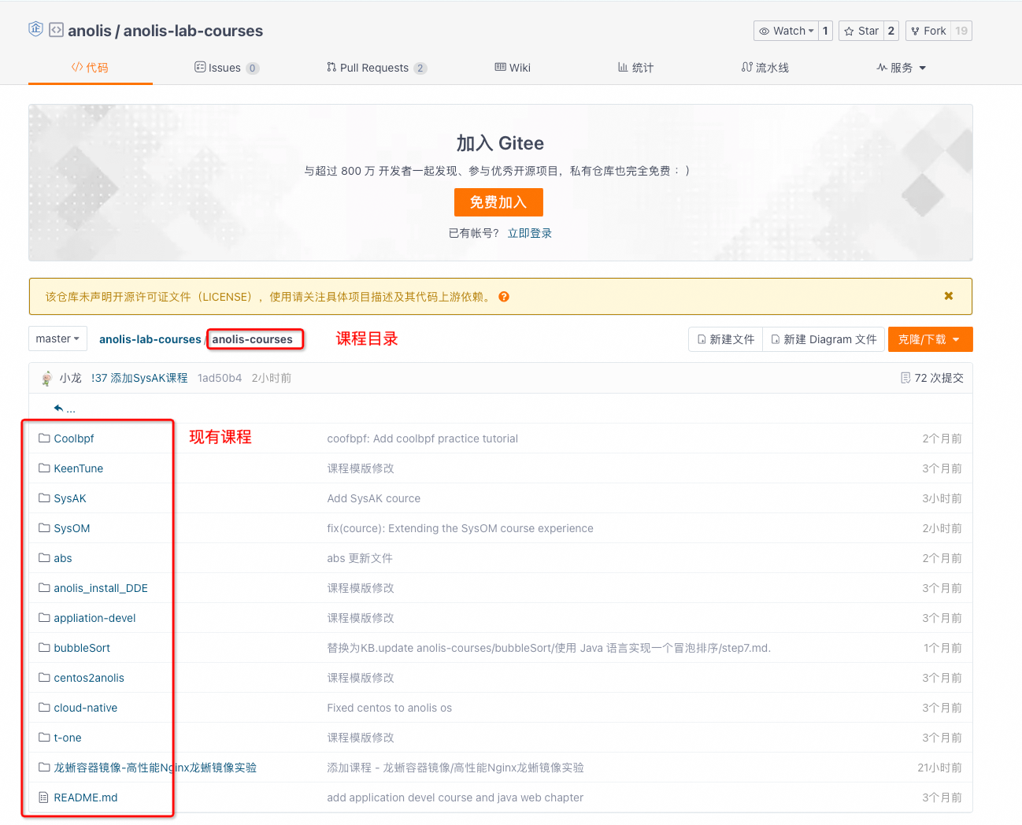Open the 统计 tab
This screenshot has height=825, width=1022.
(x=635, y=68)
